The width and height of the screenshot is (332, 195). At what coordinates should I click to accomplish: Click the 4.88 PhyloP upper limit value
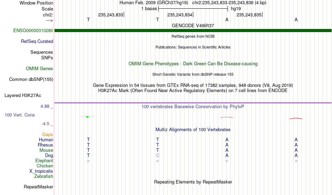45,106
